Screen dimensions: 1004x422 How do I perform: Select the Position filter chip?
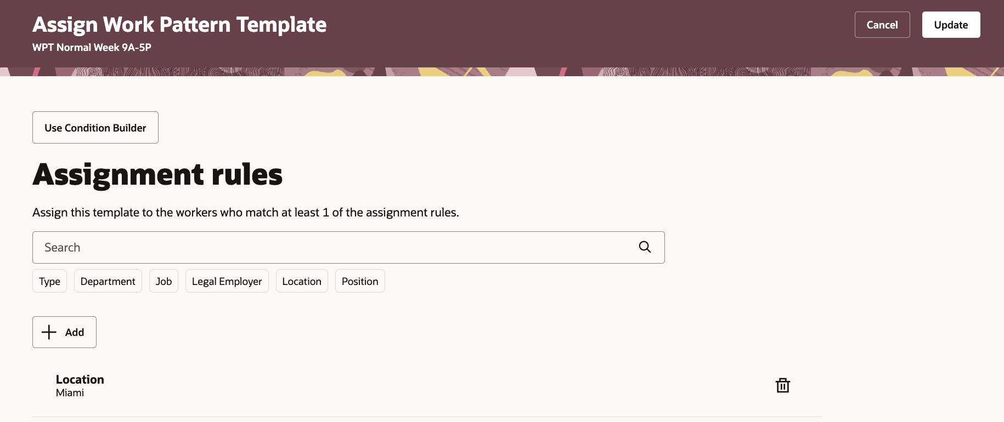(360, 281)
